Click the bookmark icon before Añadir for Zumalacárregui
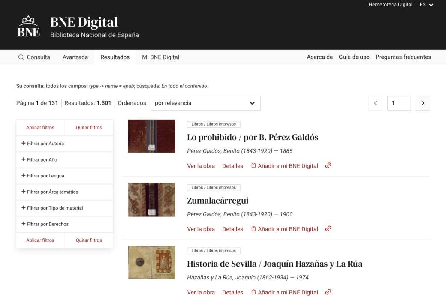Viewport: 446px width, 297px height. (253, 229)
